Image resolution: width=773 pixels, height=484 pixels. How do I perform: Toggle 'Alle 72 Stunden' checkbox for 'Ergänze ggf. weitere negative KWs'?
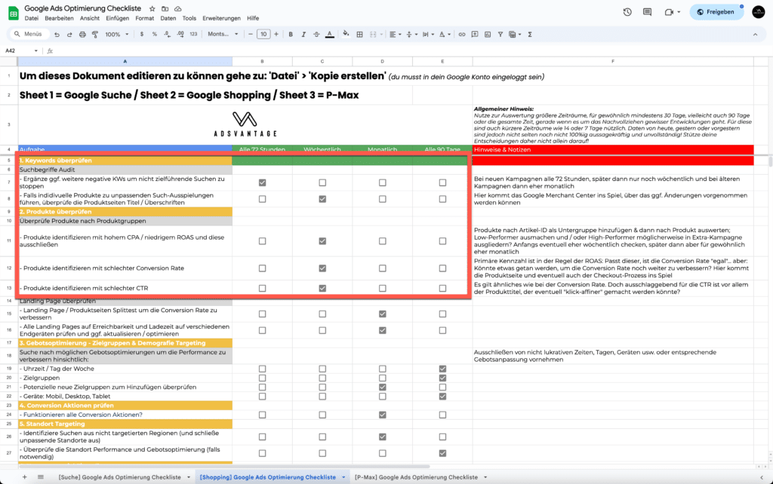(x=262, y=182)
